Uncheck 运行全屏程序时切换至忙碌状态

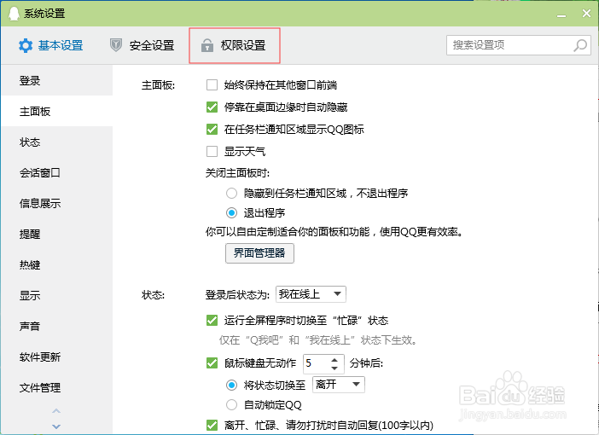212,320
